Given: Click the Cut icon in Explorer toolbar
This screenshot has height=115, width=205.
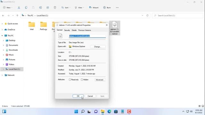Looking at the screenshot, I should (19, 8).
